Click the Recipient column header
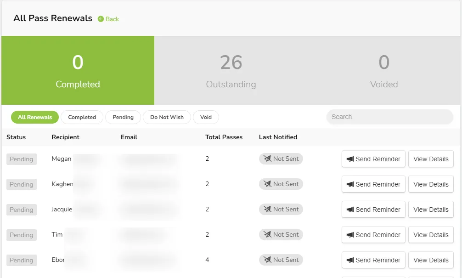Screen dimensions: 462x278 pyautogui.click(x=65, y=137)
